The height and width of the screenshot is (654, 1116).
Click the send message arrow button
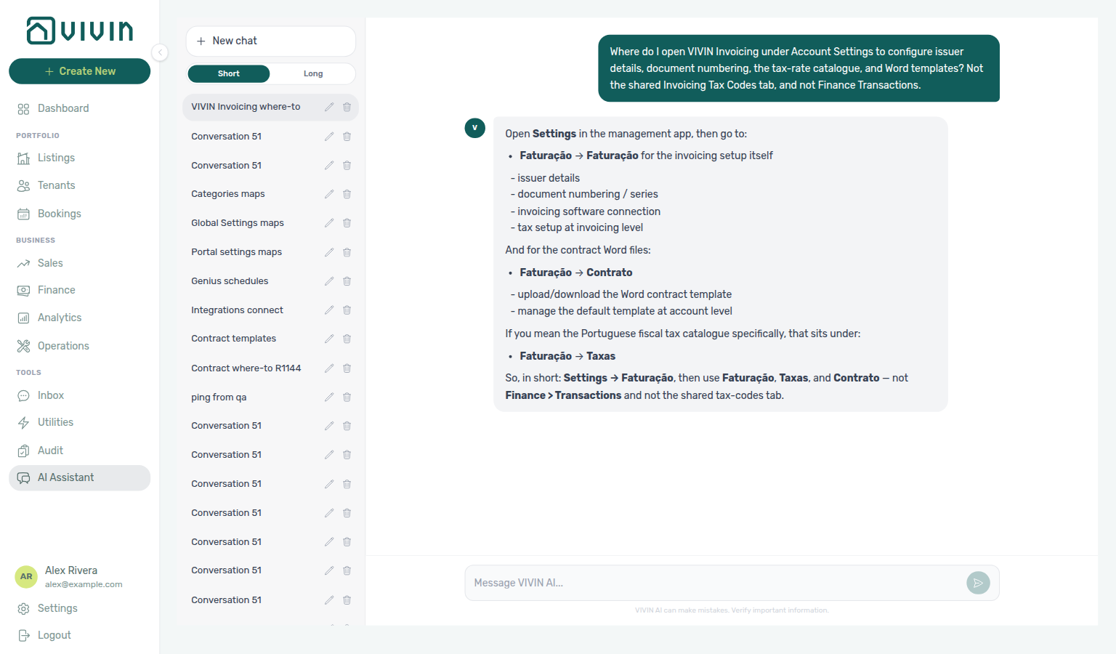click(978, 583)
